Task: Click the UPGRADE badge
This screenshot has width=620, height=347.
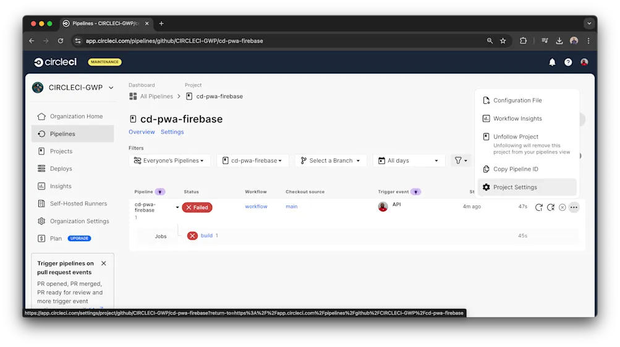Action: pos(80,239)
